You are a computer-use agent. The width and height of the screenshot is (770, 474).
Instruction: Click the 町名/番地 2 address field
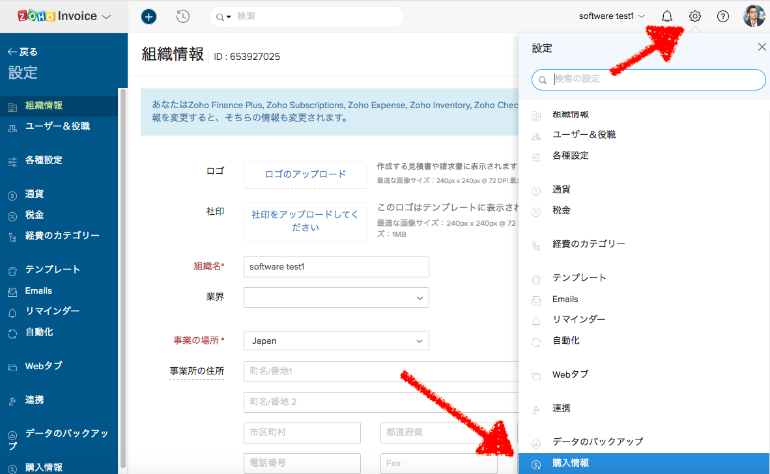[381, 402]
